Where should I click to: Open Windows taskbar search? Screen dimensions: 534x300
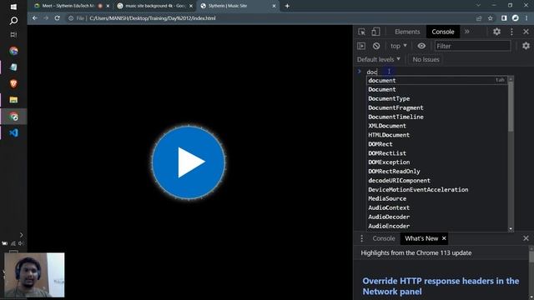coord(13,21)
